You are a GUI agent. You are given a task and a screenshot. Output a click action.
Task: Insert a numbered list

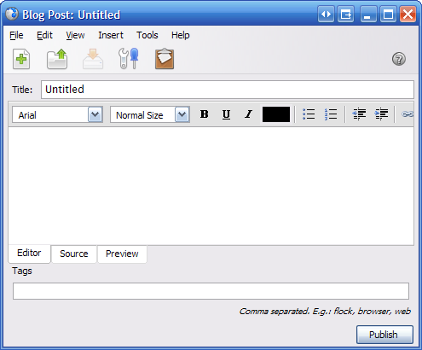click(x=331, y=114)
